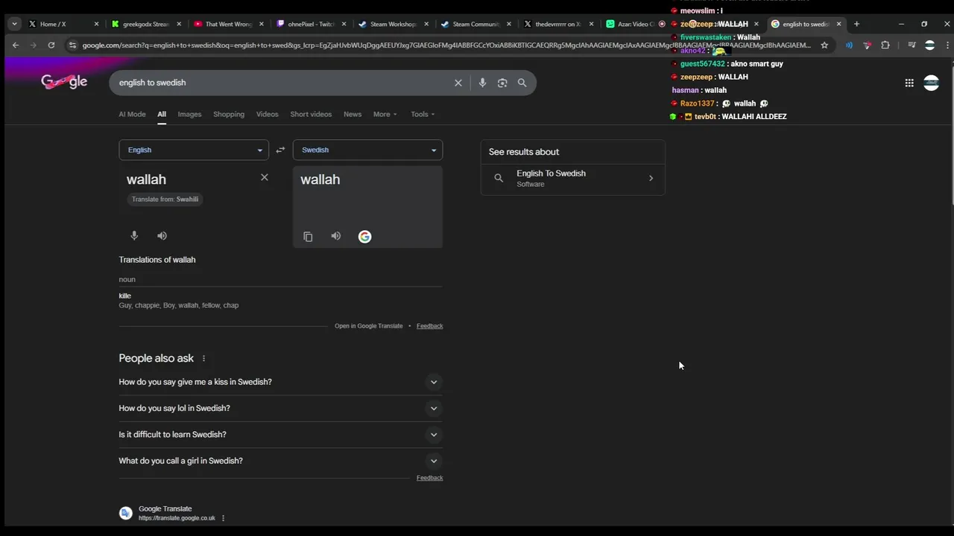Listen to source text speaker icon

(162, 235)
